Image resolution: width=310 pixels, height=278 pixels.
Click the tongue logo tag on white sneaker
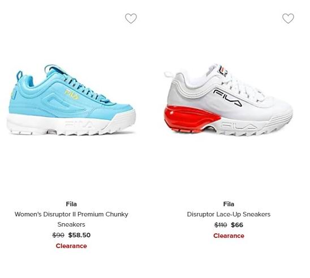tap(223, 71)
